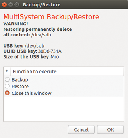This screenshot has height=138, width=128.
Task: Maximize the Backup/Restore window
Action: (17, 5)
